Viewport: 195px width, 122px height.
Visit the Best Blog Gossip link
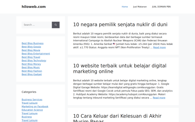point(31,47)
